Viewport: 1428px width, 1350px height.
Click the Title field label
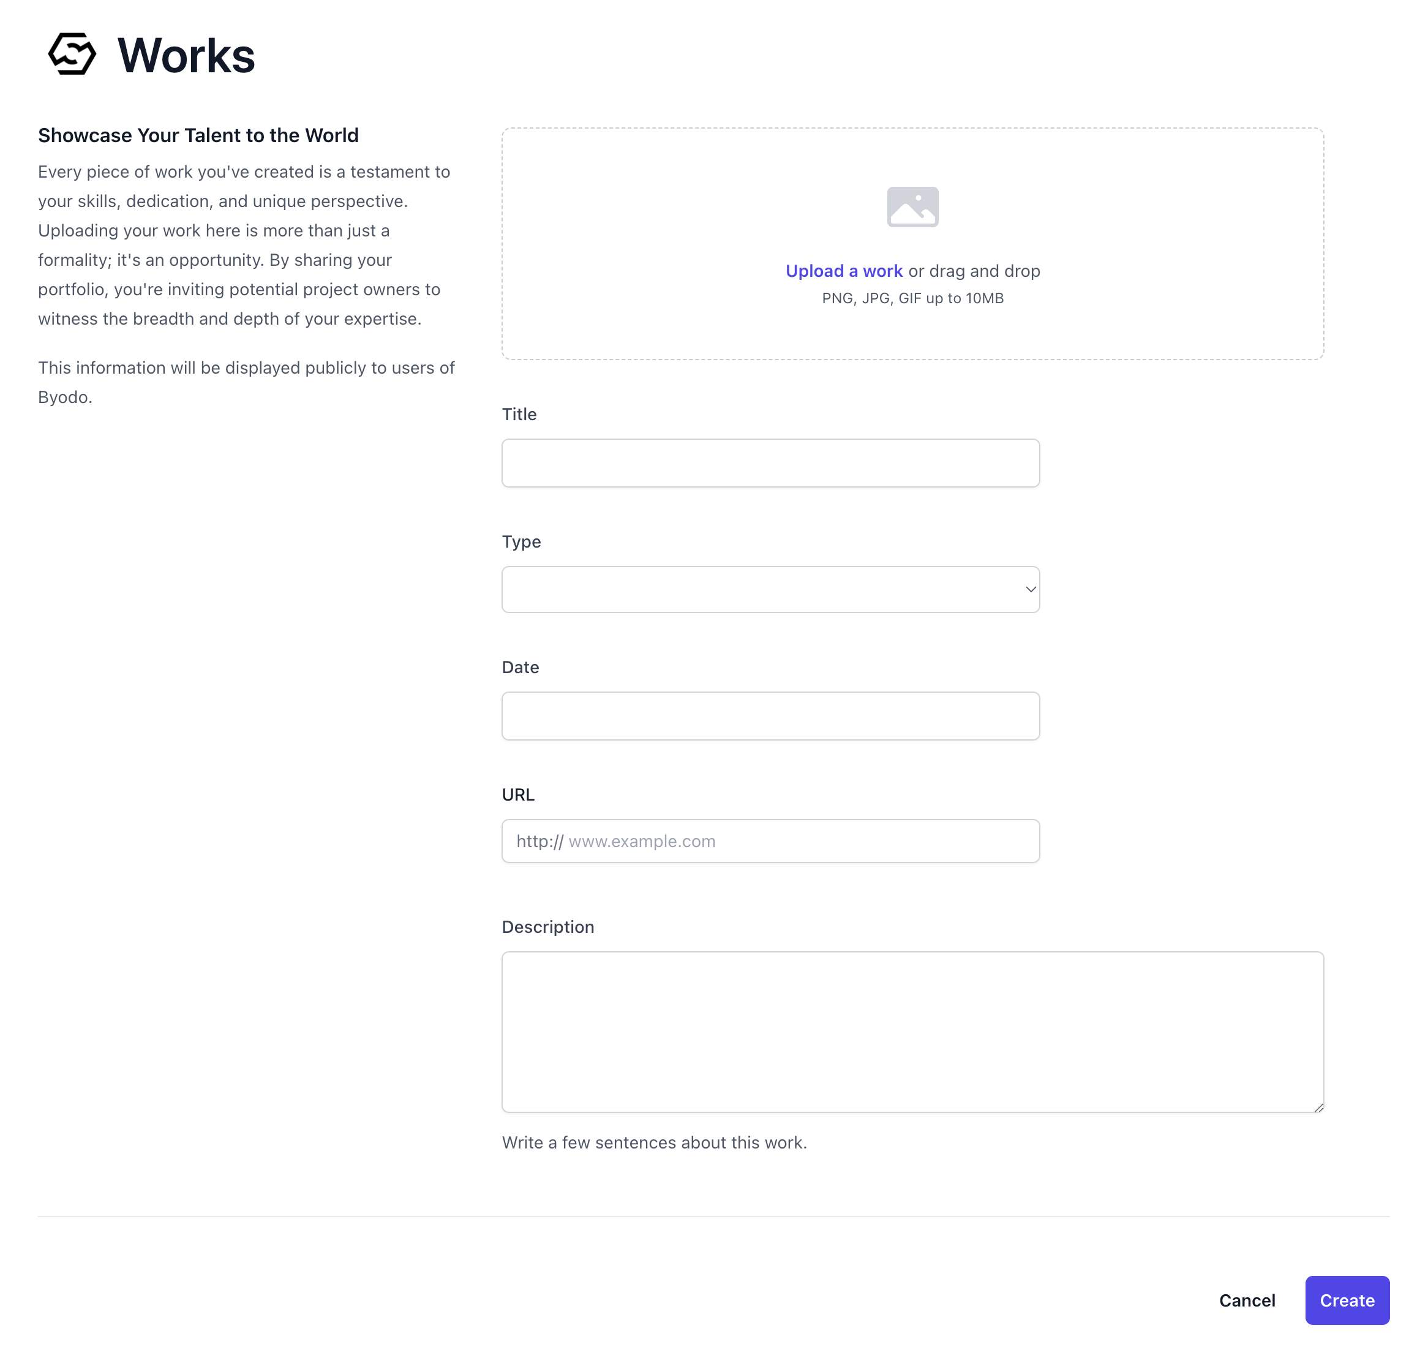(519, 415)
